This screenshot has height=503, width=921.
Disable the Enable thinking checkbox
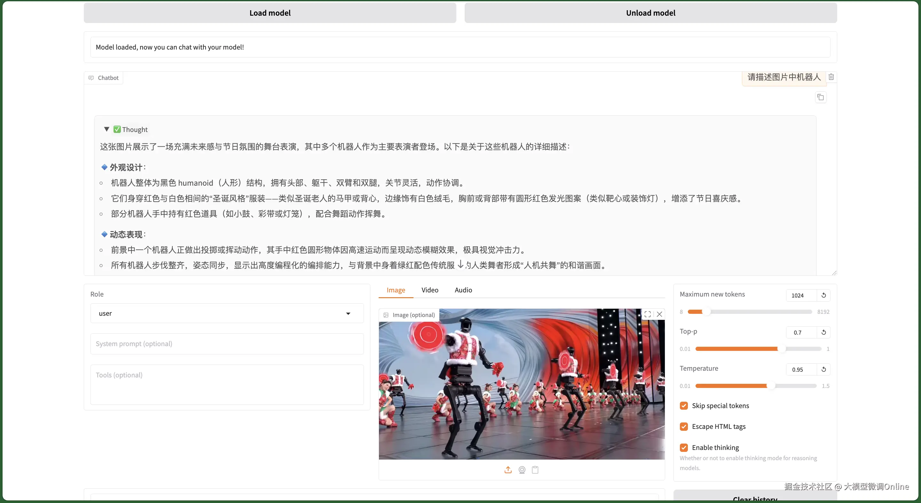point(684,447)
